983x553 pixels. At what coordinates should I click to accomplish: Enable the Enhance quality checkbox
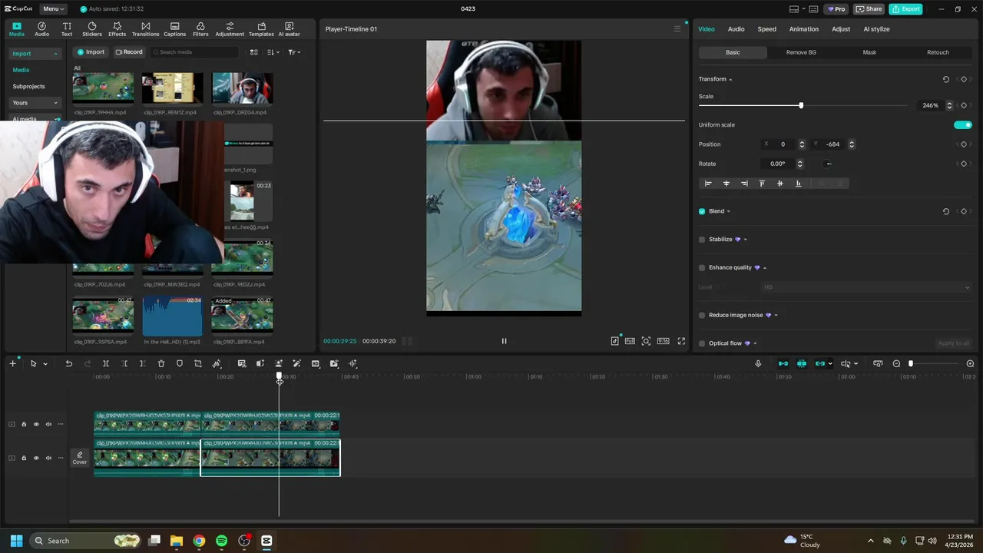tap(702, 268)
